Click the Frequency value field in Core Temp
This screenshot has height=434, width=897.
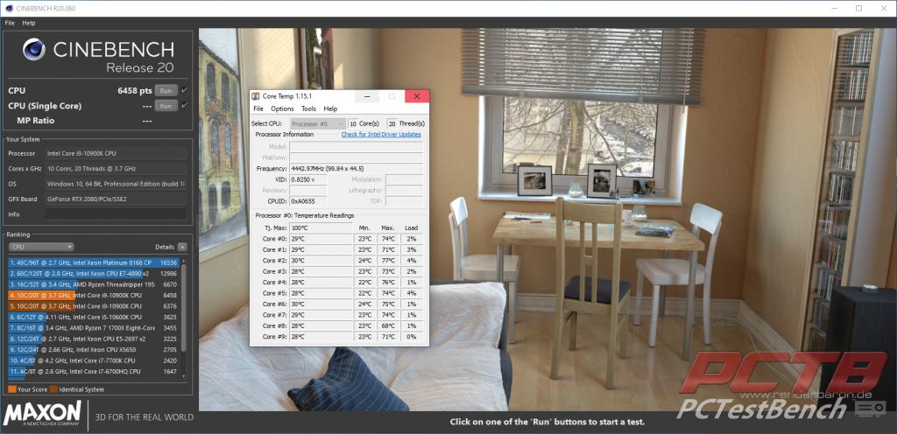click(x=356, y=169)
